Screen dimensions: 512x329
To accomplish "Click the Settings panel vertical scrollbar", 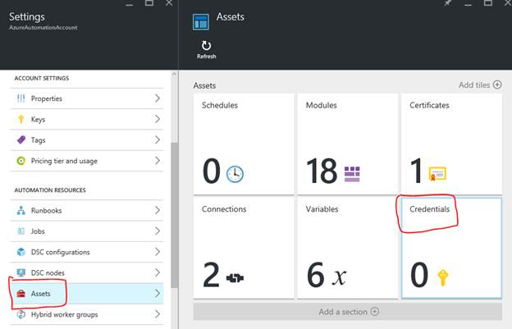I will (173, 222).
